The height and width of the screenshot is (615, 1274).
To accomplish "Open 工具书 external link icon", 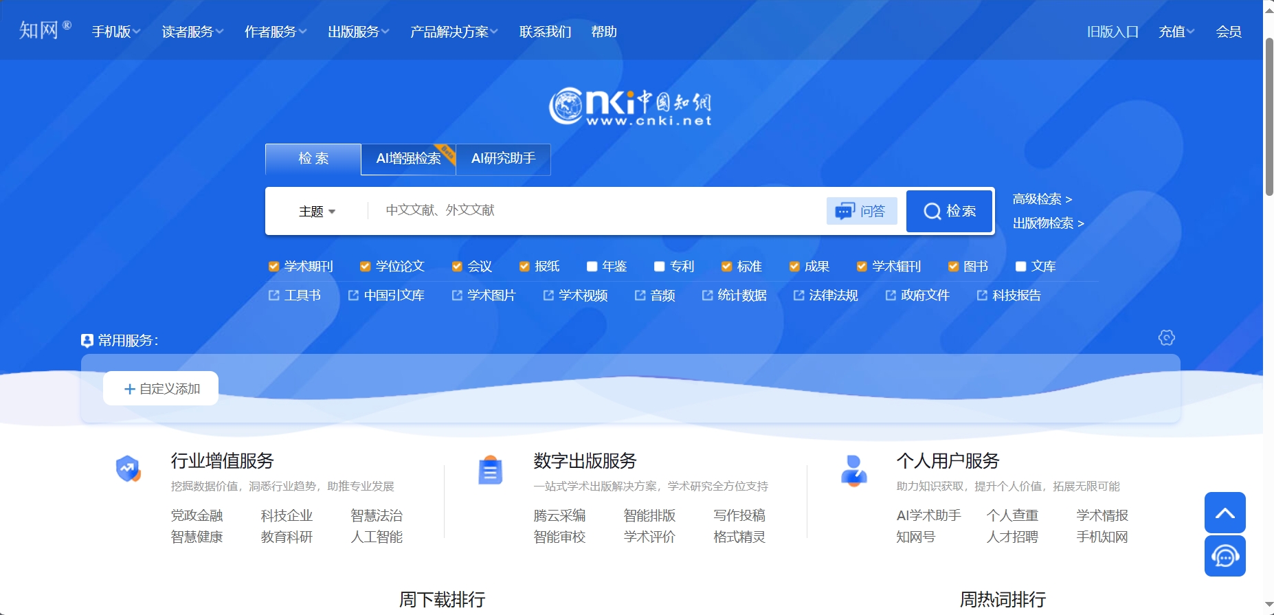I will (274, 295).
